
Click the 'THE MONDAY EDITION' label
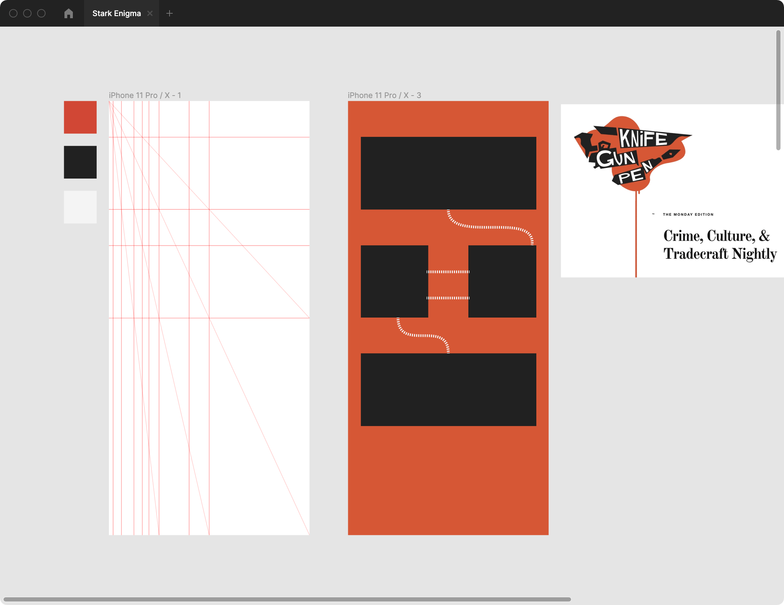point(688,214)
